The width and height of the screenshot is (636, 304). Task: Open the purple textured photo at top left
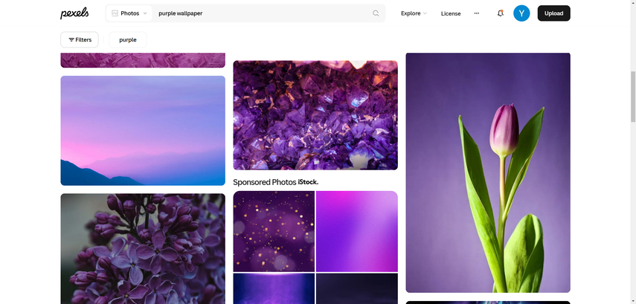[143, 60]
